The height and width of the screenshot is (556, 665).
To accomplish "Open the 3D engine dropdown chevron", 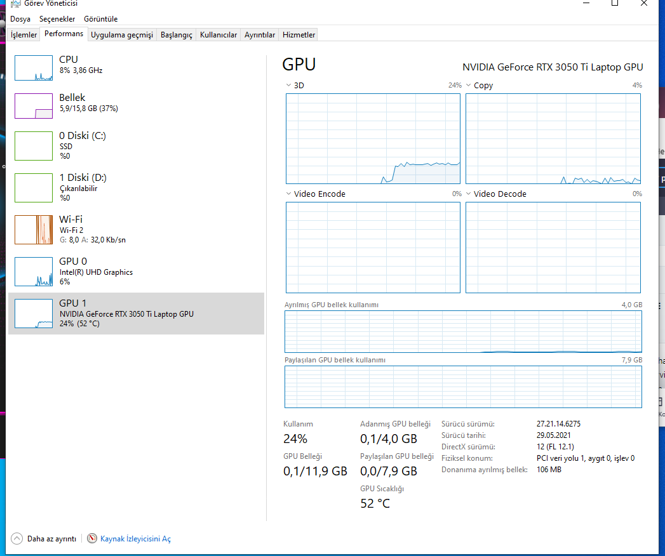I will click(x=289, y=85).
